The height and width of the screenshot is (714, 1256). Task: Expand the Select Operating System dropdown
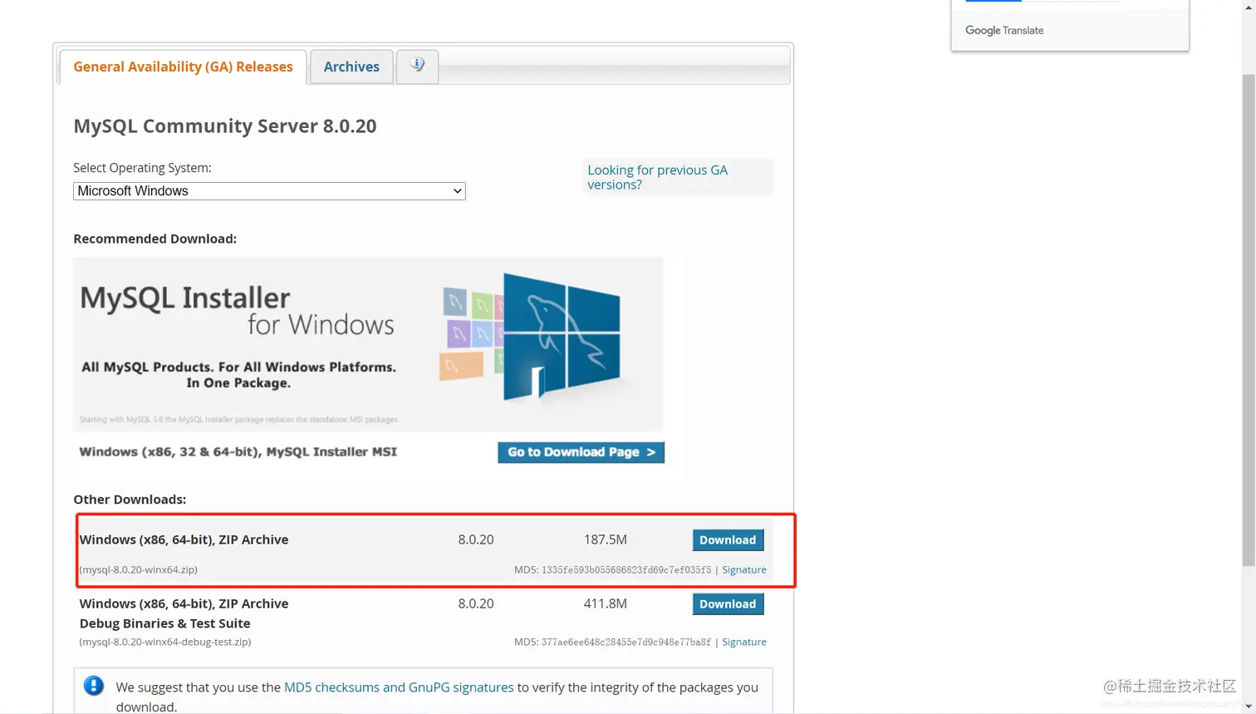(x=269, y=191)
